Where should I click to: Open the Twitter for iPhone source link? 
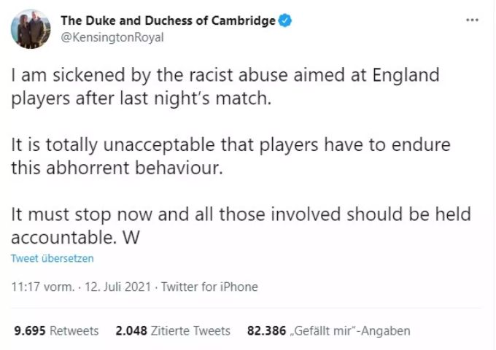209,287
